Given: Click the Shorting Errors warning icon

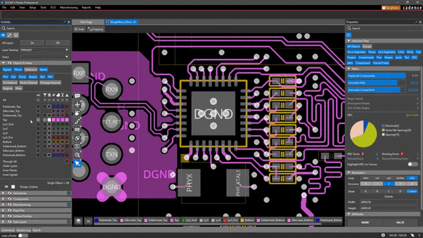Looking at the screenshot, I should [x=402, y=154].
